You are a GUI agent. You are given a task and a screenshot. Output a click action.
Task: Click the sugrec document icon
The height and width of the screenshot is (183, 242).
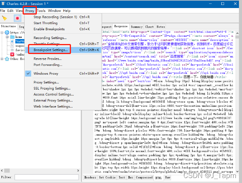pyautogui.click(x=12, y=46)
